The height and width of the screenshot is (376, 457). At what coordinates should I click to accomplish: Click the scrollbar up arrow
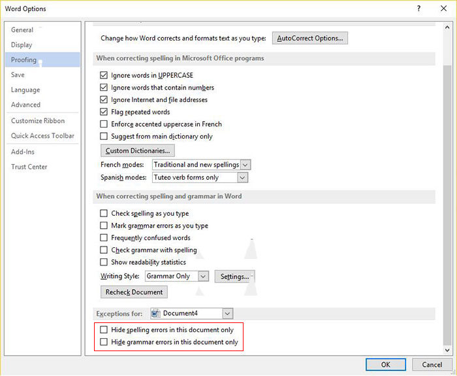tap(447, 27)
